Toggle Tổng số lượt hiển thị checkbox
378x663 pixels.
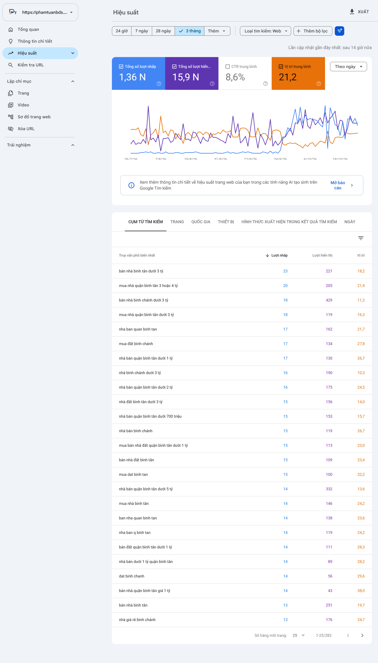(x=174, y=67)
